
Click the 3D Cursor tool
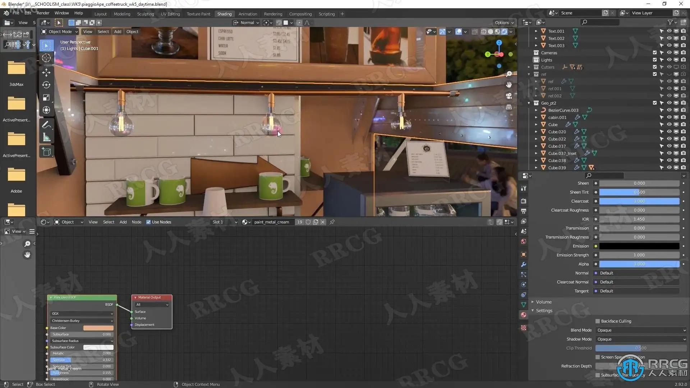pos(46,58)
